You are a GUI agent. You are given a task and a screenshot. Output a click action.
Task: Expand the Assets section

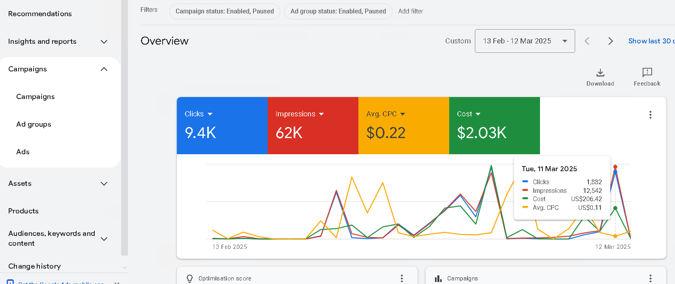click(104, 183)
